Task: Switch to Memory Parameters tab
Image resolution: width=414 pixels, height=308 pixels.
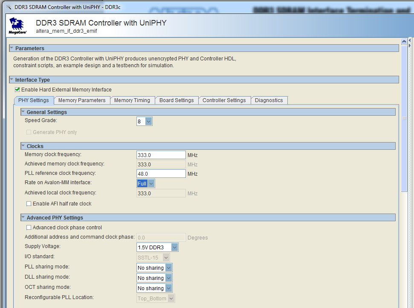Action: point(82,100)
